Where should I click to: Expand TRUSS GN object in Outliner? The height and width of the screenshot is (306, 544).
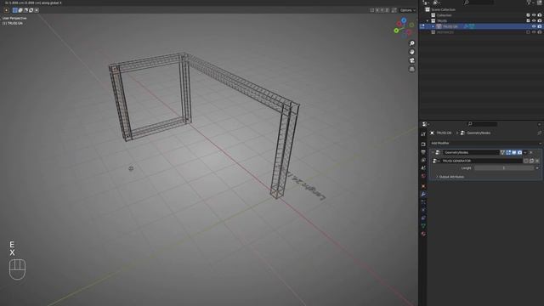[433, 26]
